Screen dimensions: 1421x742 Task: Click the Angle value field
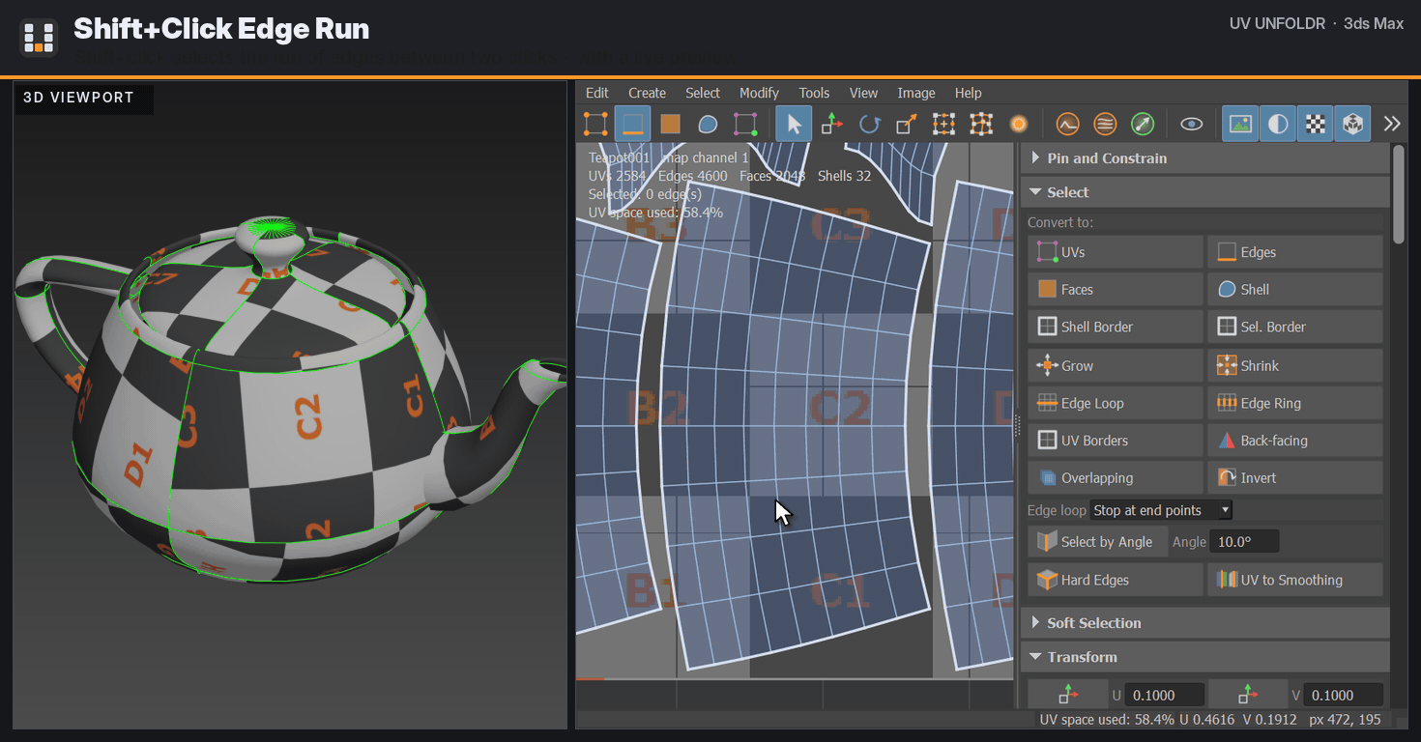[1244, 542]
